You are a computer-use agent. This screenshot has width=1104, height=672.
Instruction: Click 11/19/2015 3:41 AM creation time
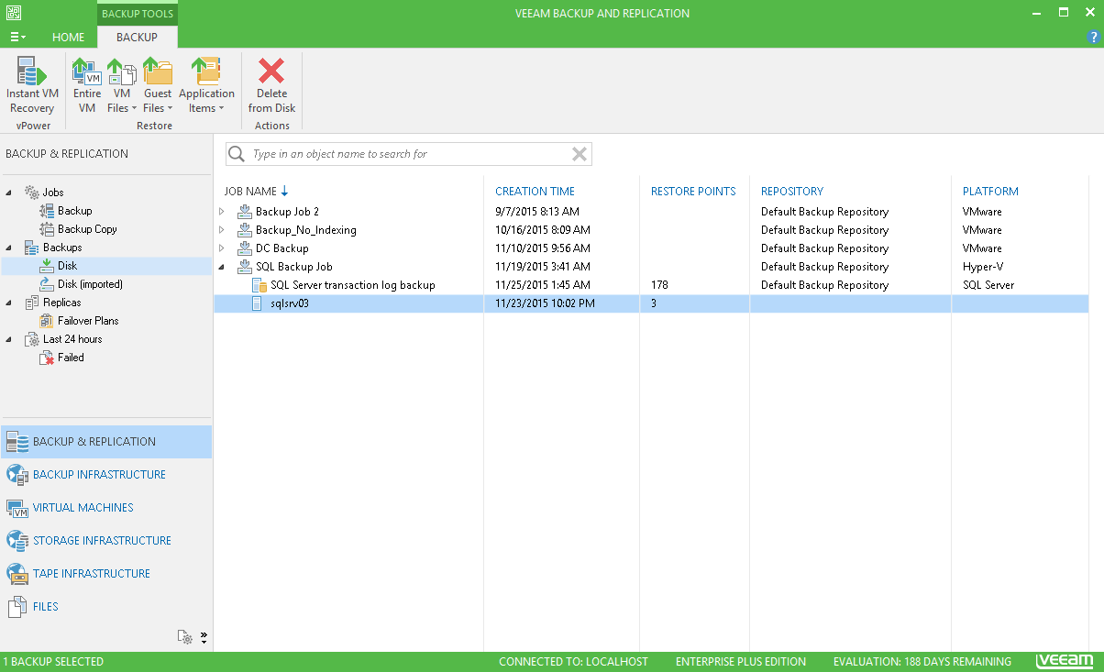click(543, 267)
